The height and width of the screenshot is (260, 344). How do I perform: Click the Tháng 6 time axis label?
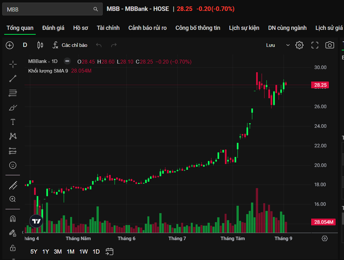(126, 238)
